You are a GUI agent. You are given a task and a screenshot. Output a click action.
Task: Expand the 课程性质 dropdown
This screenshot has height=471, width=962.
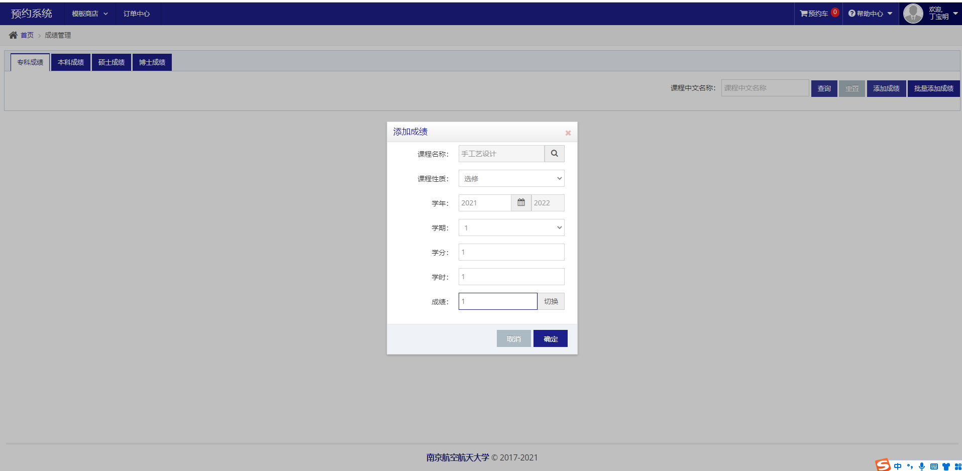511,179
